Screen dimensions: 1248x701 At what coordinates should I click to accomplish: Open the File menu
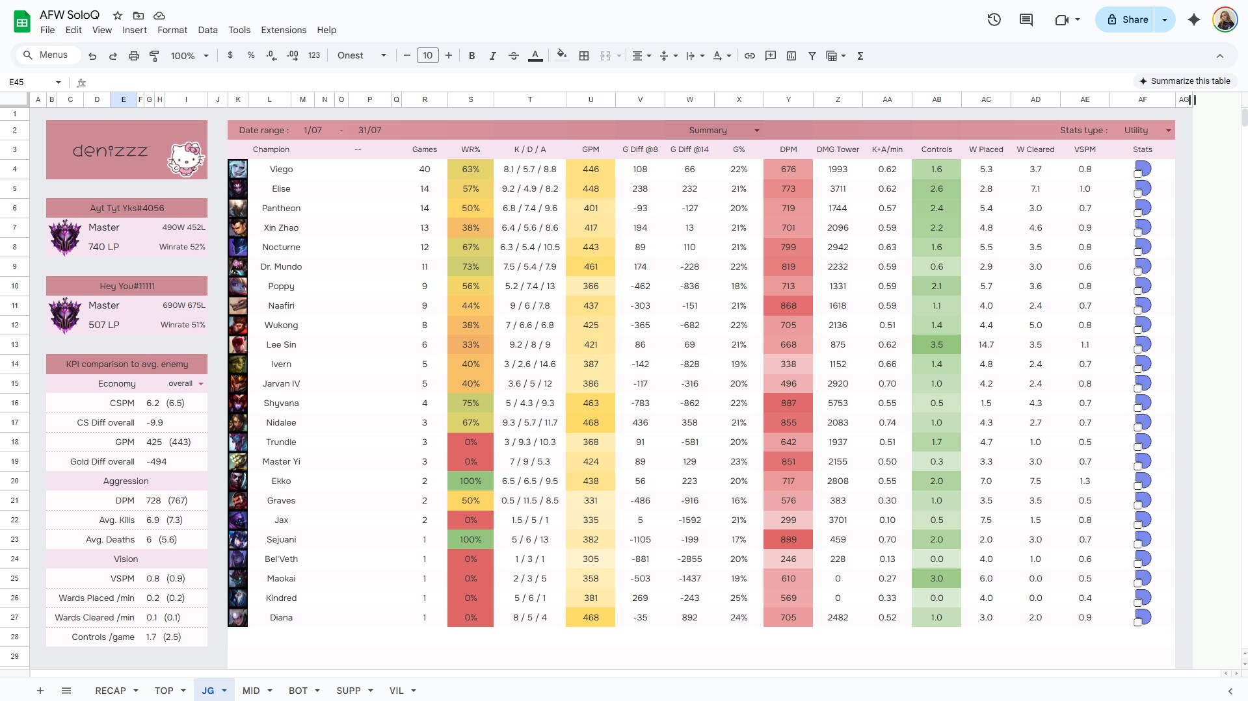pyautogui.click(x=47, y=30)
